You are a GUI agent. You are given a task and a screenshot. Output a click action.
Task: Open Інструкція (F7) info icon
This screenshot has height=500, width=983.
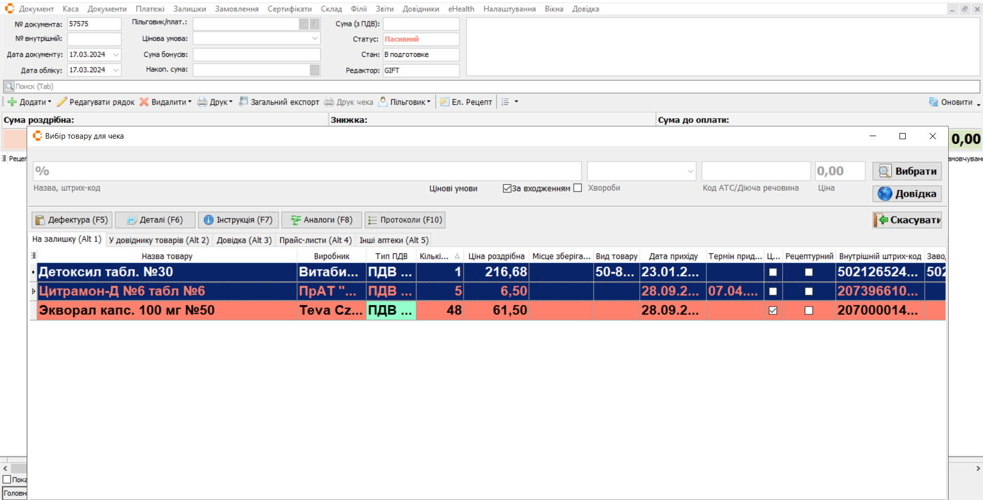[x=208, y=220]
